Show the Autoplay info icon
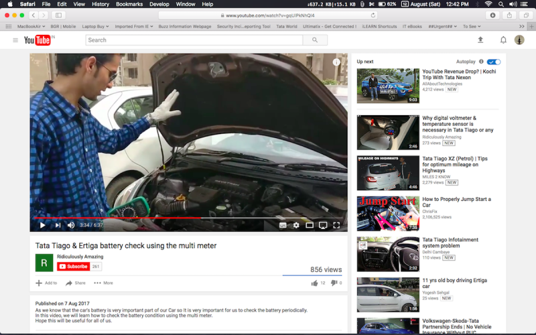The height and width of the screenshot is (335, 536). click(481, 62)
